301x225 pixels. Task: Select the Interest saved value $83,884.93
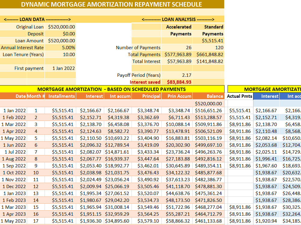coord(177,82)
